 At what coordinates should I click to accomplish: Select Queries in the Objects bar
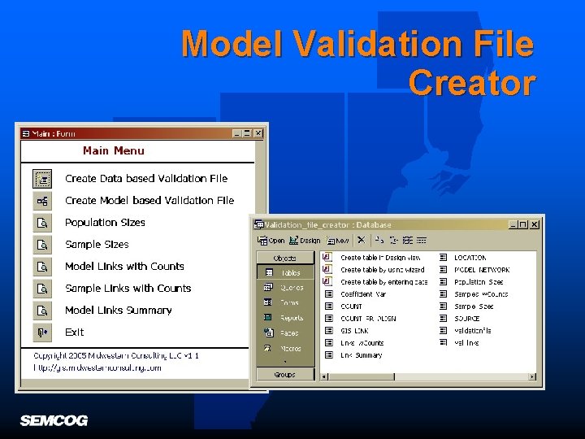285,288
